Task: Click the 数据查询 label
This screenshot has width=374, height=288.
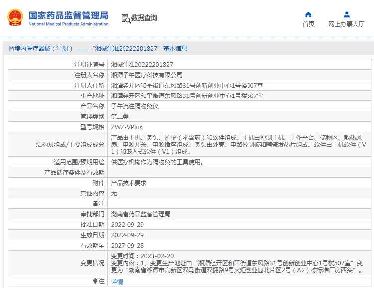Action: [x=144, y=18]
